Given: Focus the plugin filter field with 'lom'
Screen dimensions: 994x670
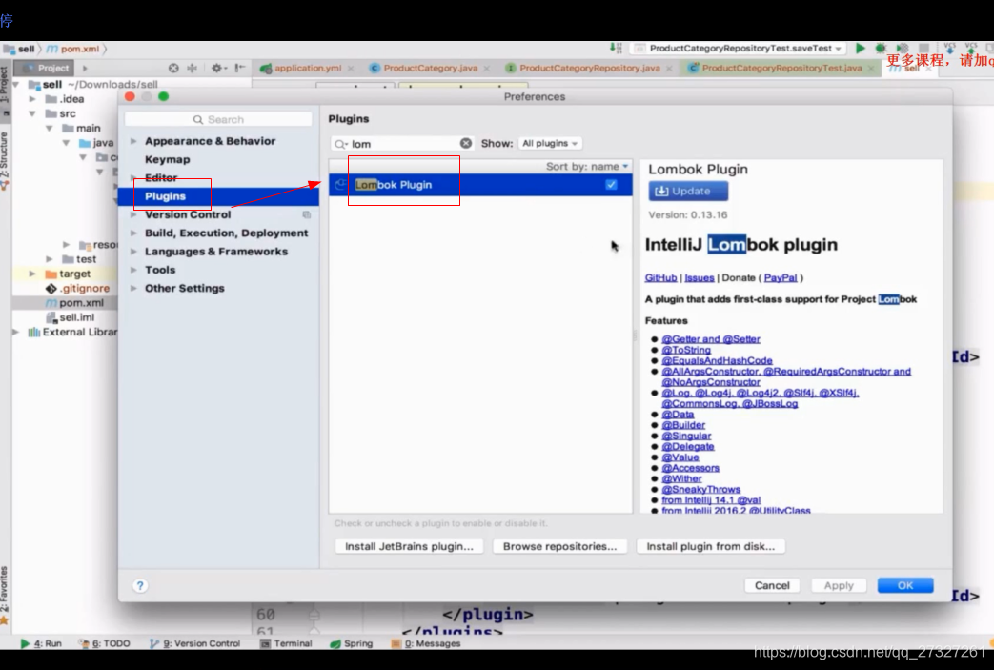Looking at the screenshot, I should coord(402,144).
